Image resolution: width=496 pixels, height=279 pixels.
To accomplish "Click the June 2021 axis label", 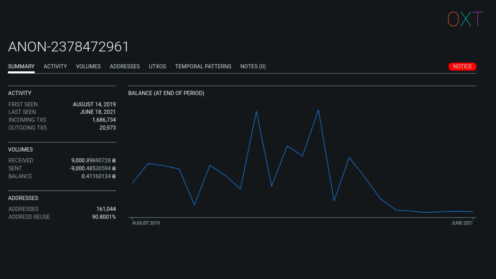I will point(462,223).
